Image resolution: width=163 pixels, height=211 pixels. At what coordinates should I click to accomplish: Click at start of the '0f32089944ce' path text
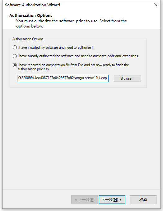[19, 78]
